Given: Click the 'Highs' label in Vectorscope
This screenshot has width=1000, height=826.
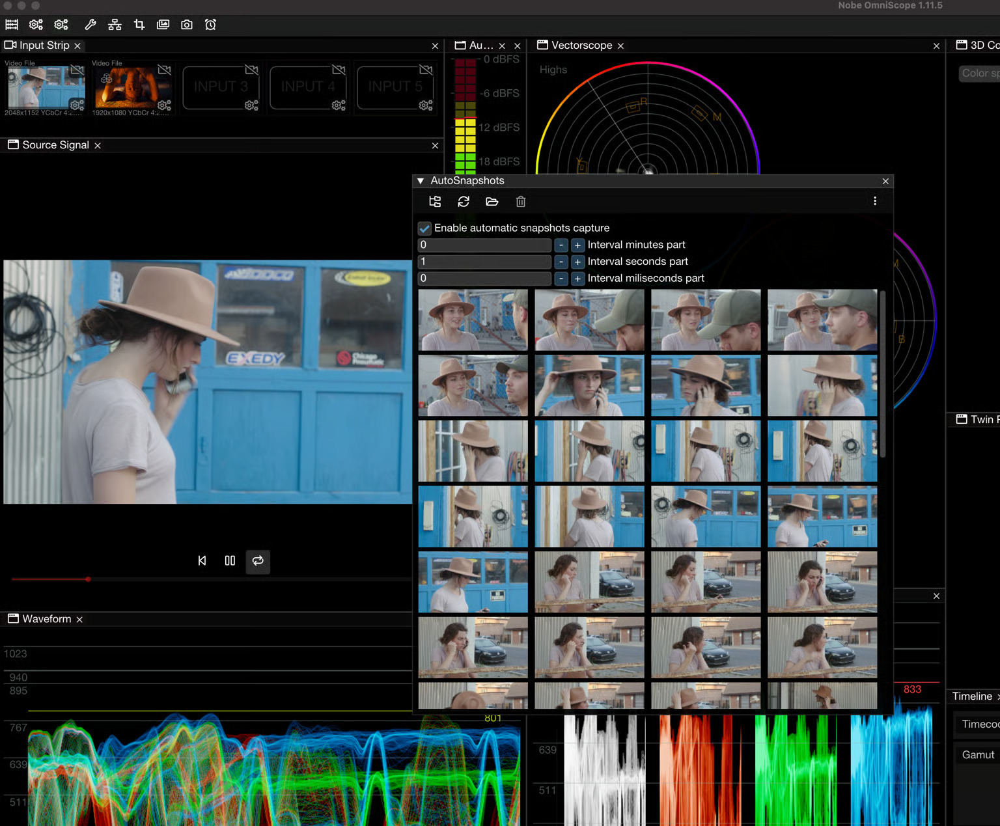Looking at the screenshot, I should (x=553, y=70).
